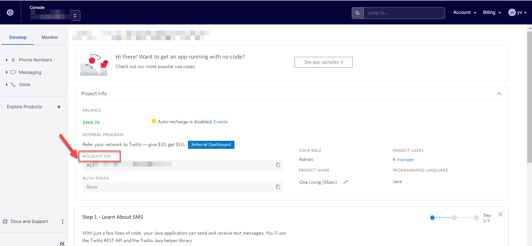Click the Voice phone icon

pos(13,85)
